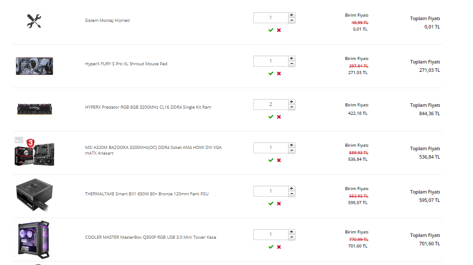Image resolution: width=473 pixels, height=265 pixels.
Task: Confirm quantity for COOLER MASTER MasterBox case
Action: pyautogui.click(x=271, y=247)
